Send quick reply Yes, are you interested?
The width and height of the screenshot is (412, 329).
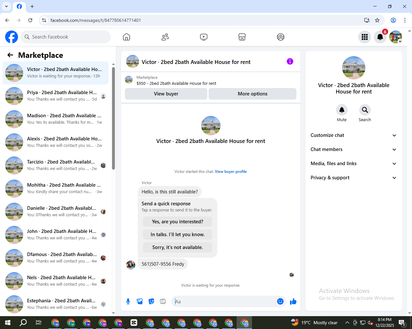[x=177, y=222]
